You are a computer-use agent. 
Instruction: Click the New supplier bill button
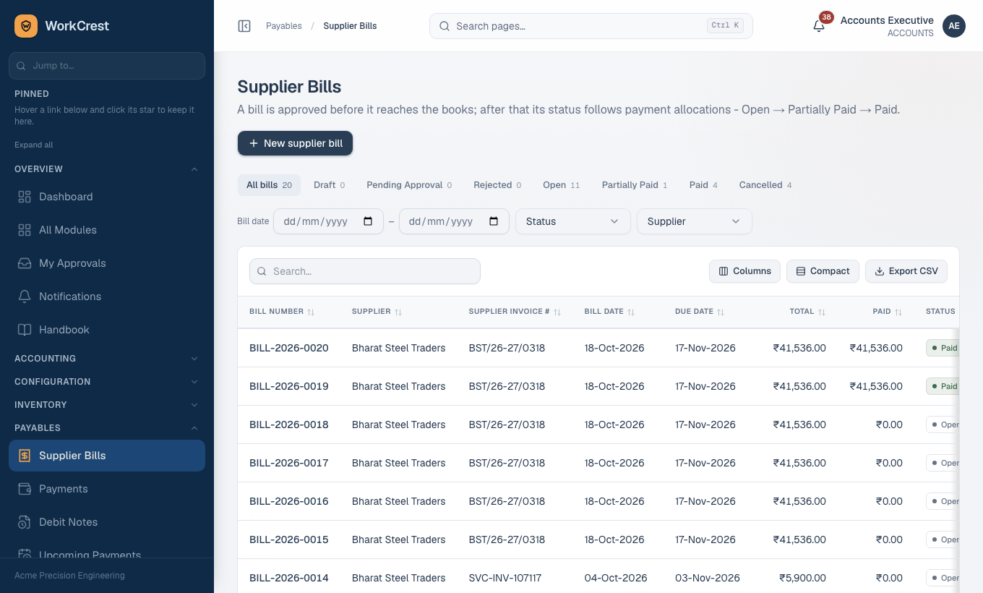(295, 143)
